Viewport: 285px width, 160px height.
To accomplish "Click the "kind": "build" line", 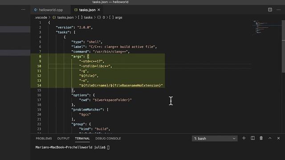I will (x=94, y=129).
